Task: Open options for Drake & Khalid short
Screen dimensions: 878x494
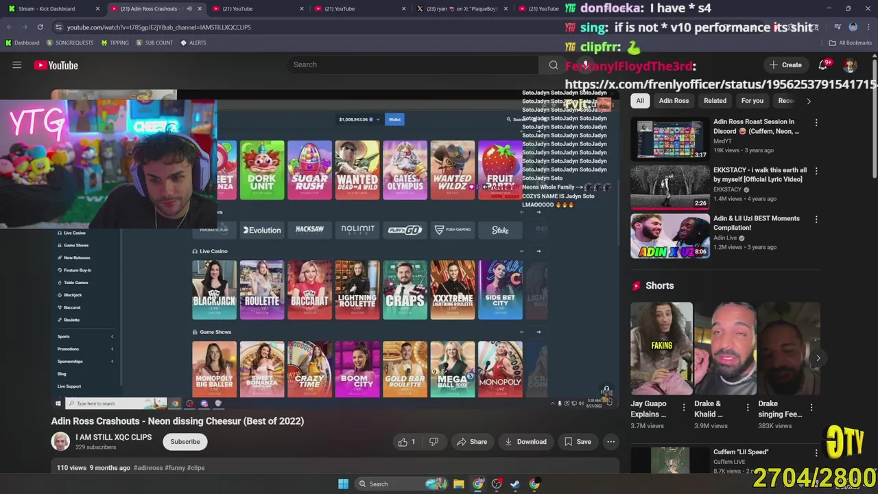Action: [x=747, y=408]
